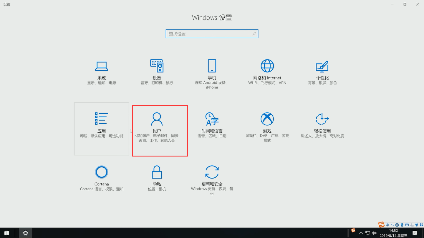Click the Sogou account login person icon

pyautogui.click(x=412, y=225)
